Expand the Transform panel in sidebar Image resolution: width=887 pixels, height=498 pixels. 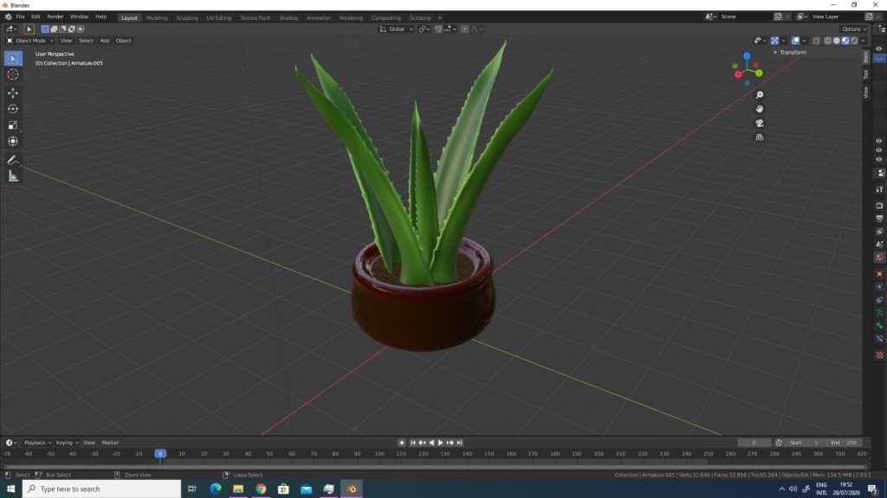pos(792,53)
